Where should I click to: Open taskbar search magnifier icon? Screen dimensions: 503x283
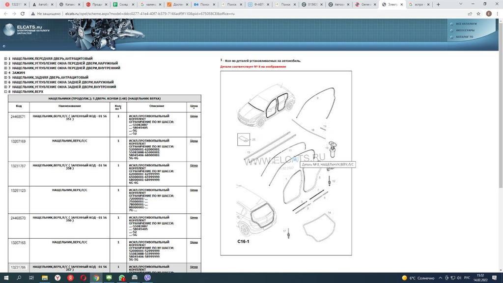[x=19, y=278]
